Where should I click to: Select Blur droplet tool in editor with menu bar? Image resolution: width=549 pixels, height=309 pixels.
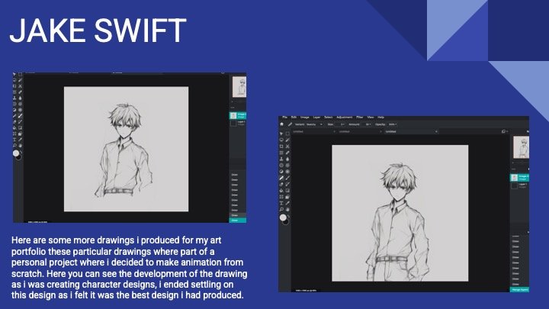[x=287, y=159]
